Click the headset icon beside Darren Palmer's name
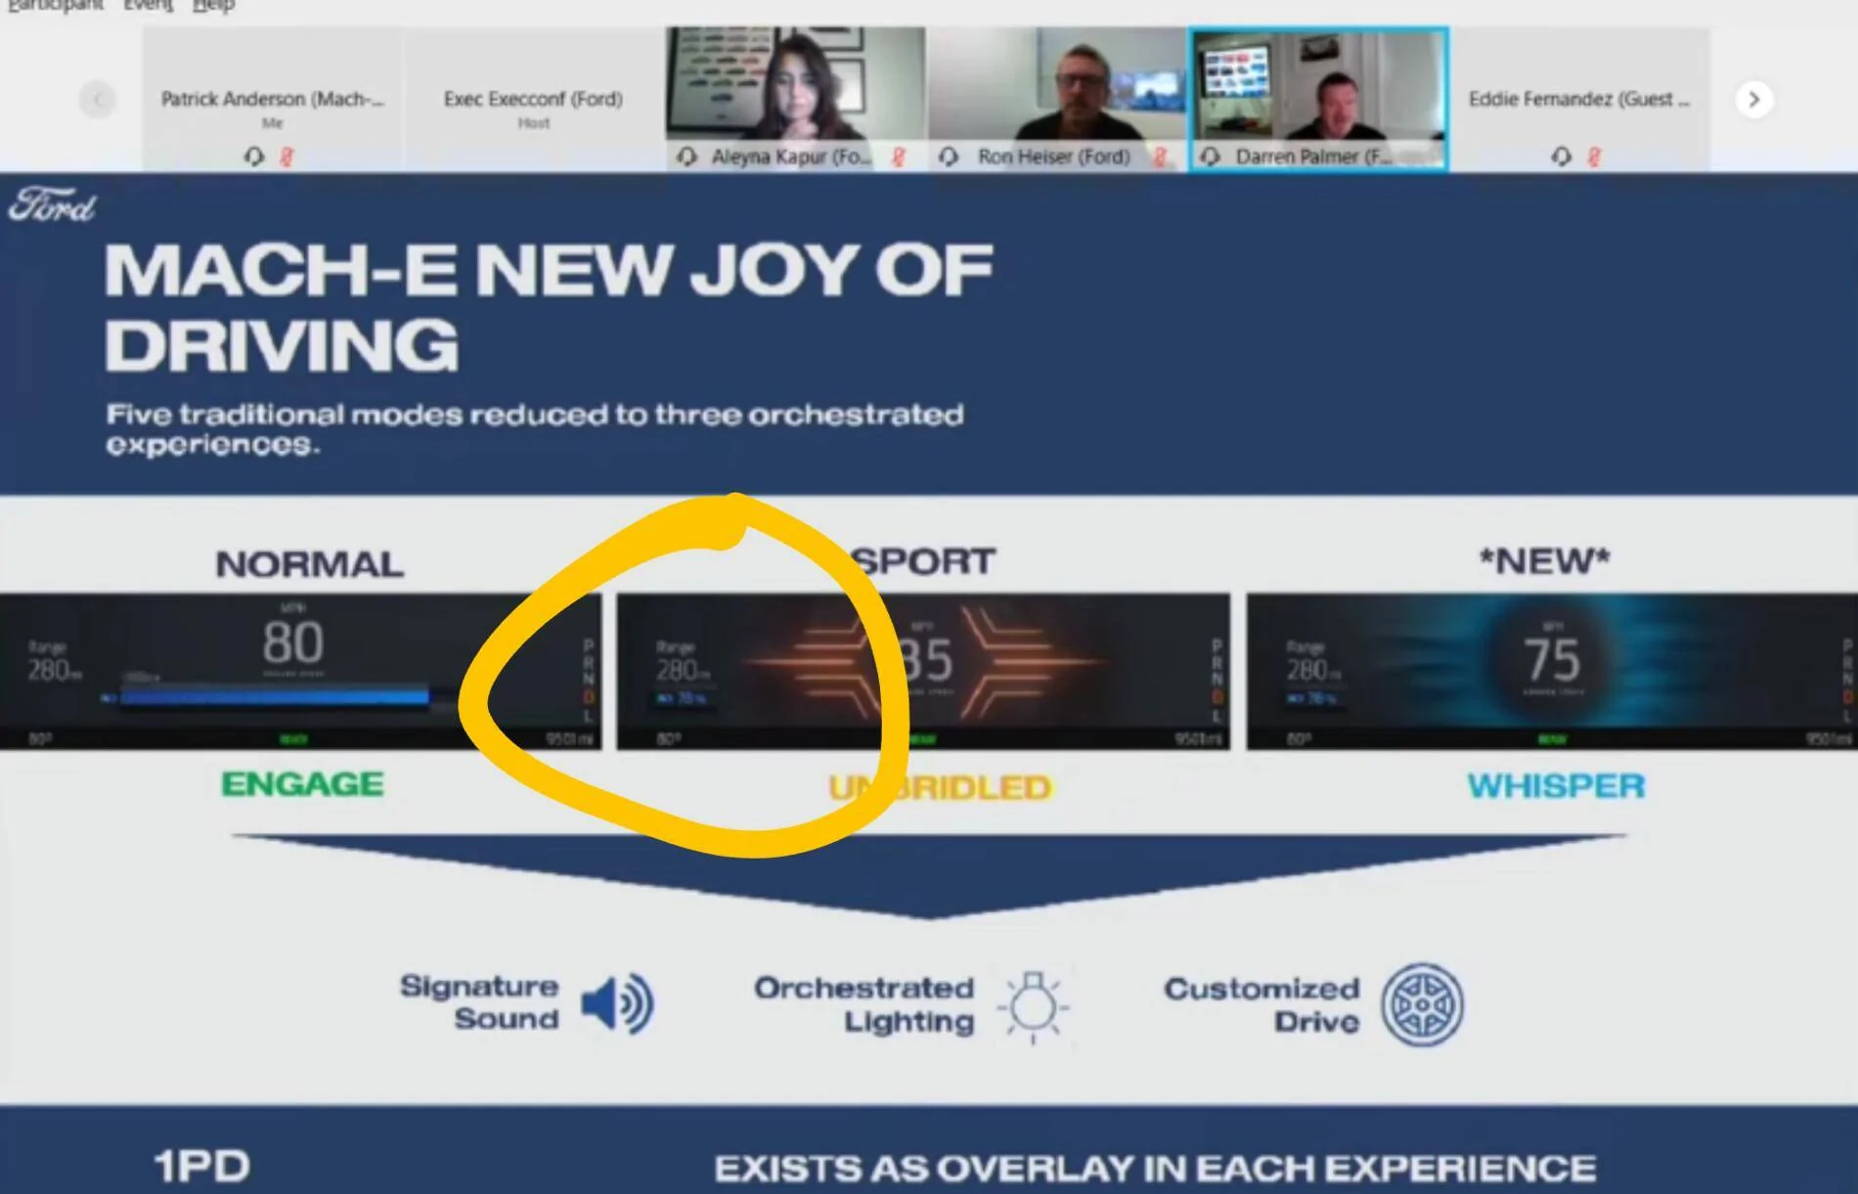 click(1211, 156)
